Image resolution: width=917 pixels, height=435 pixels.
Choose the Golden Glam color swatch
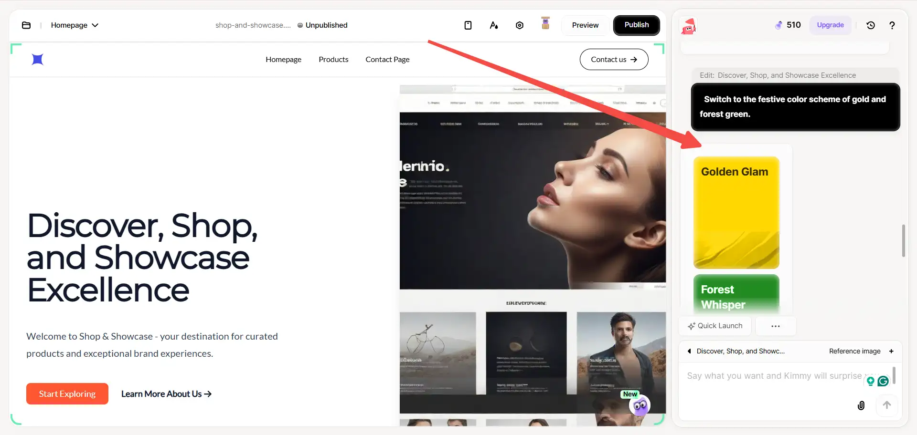(x=736, y=213)
